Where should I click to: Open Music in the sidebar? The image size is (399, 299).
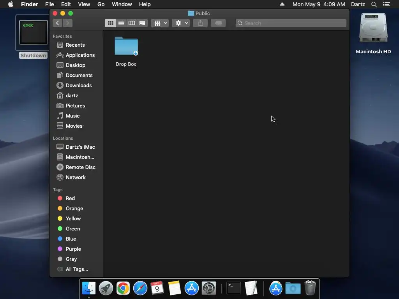coord(76,116)
